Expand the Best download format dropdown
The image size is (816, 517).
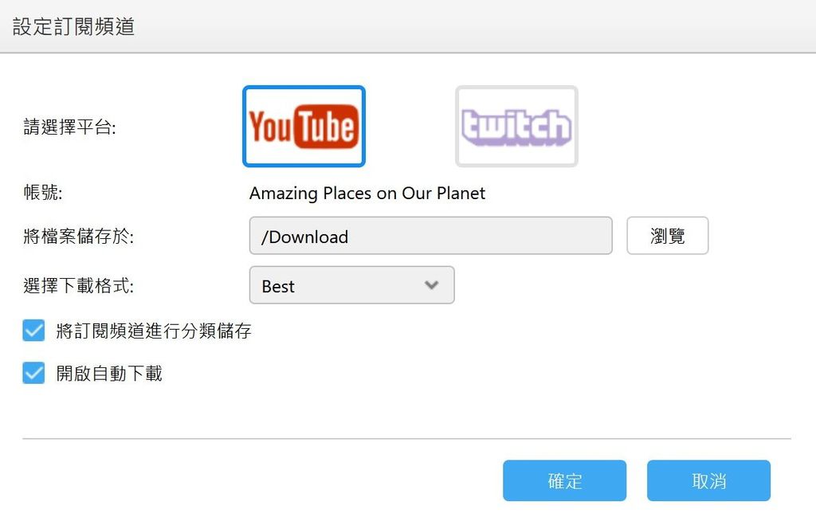click(x=351, y=285)
